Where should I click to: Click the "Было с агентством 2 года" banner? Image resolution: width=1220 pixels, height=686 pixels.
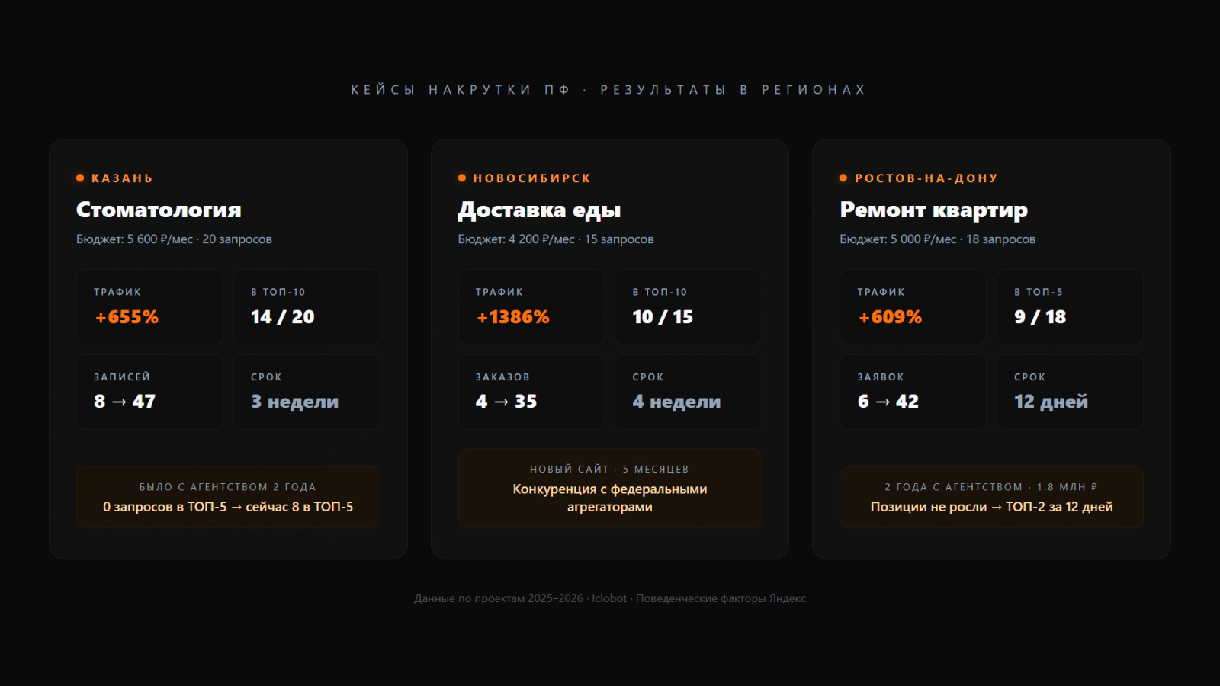228,497
